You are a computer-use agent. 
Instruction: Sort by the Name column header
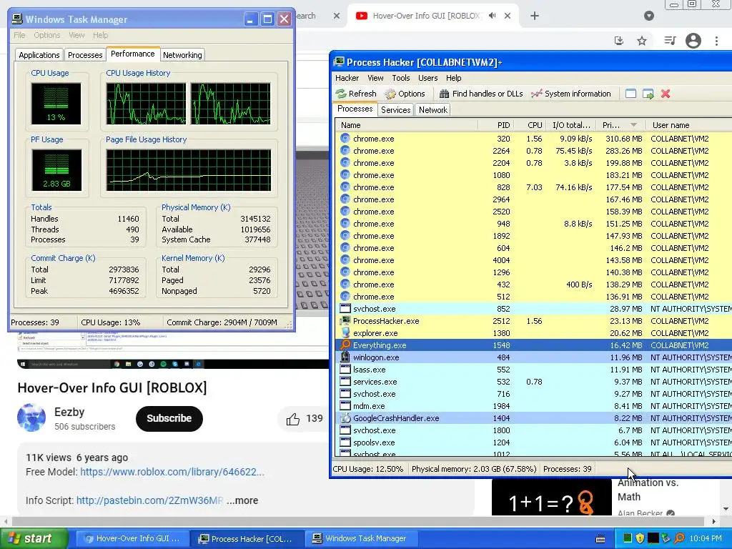[x=406, y=125]
